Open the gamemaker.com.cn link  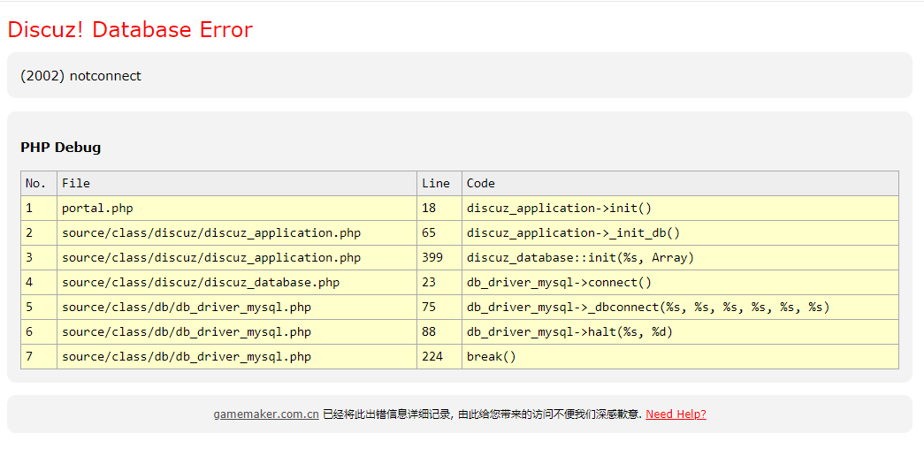pyautogui.click(x=265, y=414)
